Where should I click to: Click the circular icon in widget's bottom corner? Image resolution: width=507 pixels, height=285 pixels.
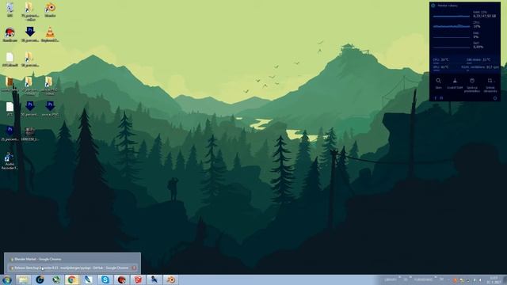tap(495, 98)
